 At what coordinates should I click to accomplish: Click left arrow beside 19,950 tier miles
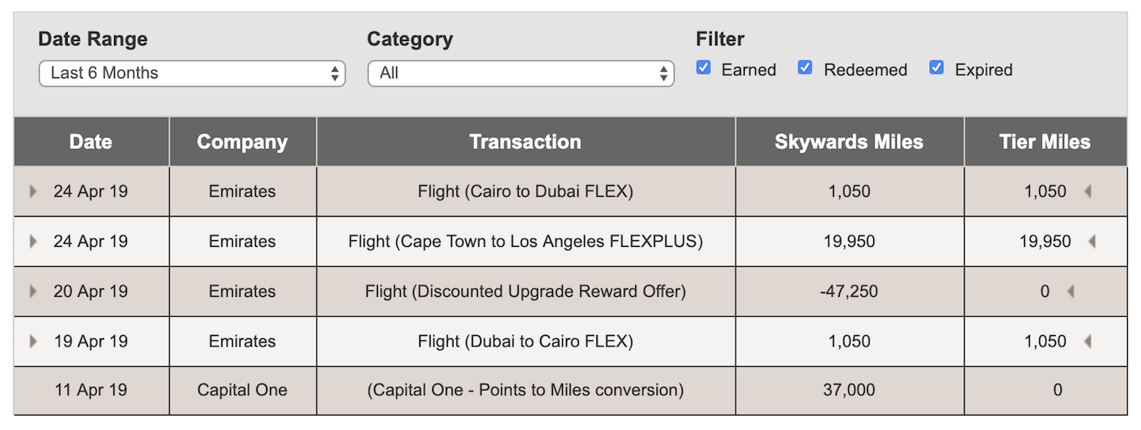1092,242
